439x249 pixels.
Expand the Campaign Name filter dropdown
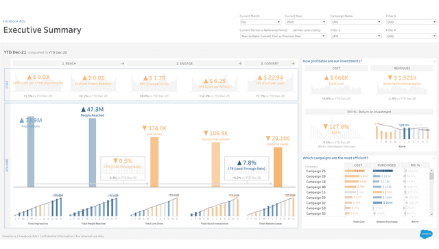pos(356,22)
